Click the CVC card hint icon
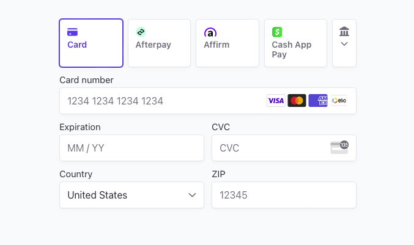This screenshot has height=245, width=414. [x=339, y=147]
